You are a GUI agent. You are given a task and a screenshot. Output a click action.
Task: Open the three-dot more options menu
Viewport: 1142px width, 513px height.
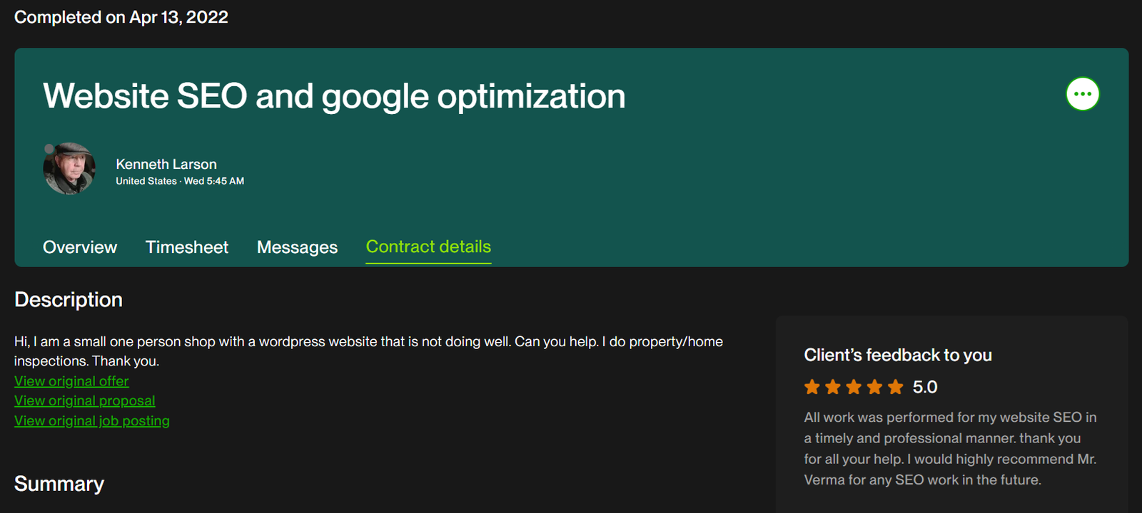[x=1083, y=94]
